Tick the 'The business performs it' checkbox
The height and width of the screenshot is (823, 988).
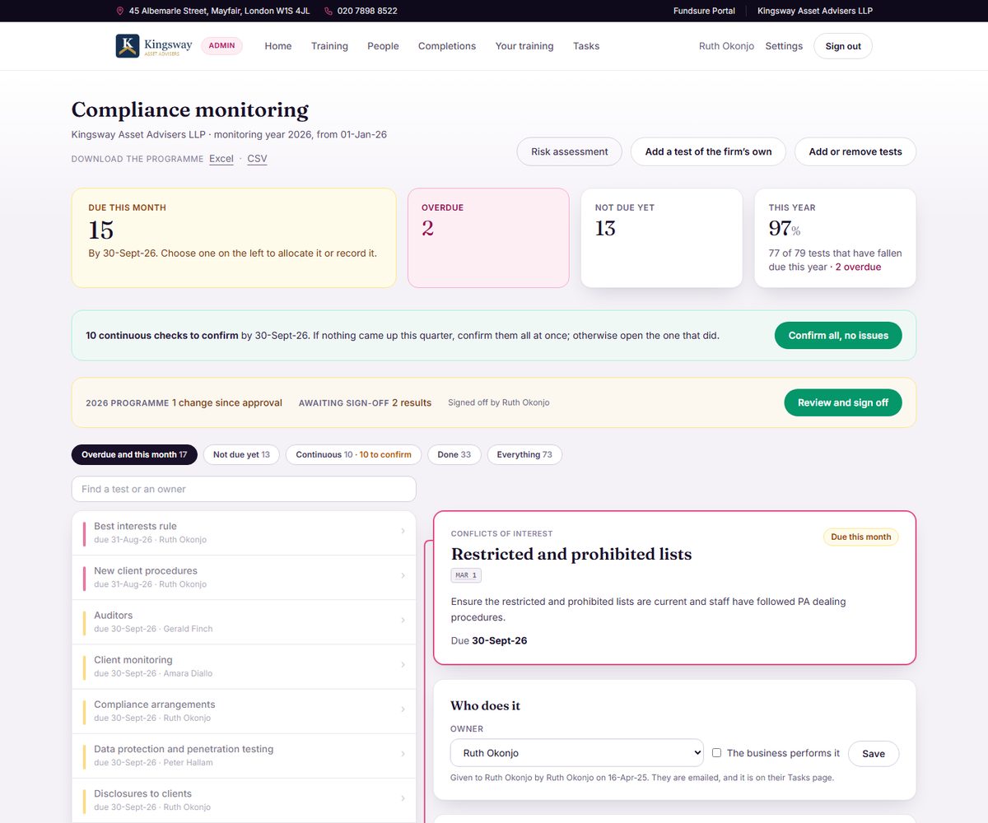click(x=716, y=753)
